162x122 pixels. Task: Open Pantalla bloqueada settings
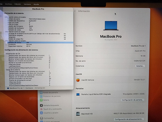tap(50, 105)
